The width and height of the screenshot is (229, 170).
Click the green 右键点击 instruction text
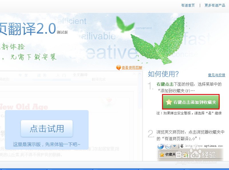pyautogui.click(x=165, y=84)
